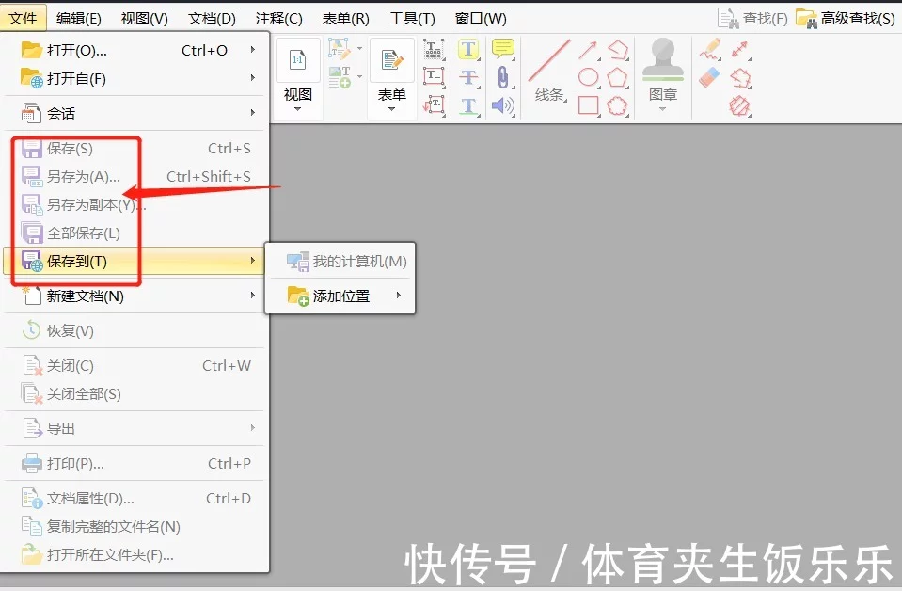The width and height of the screenshot is (902, 591).
Task: Select the Perimeter measurement tool
Action: pyautogui.click(x=740, y=77)
